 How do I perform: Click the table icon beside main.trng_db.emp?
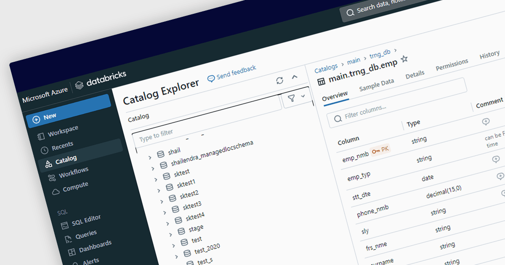point(322,81)
